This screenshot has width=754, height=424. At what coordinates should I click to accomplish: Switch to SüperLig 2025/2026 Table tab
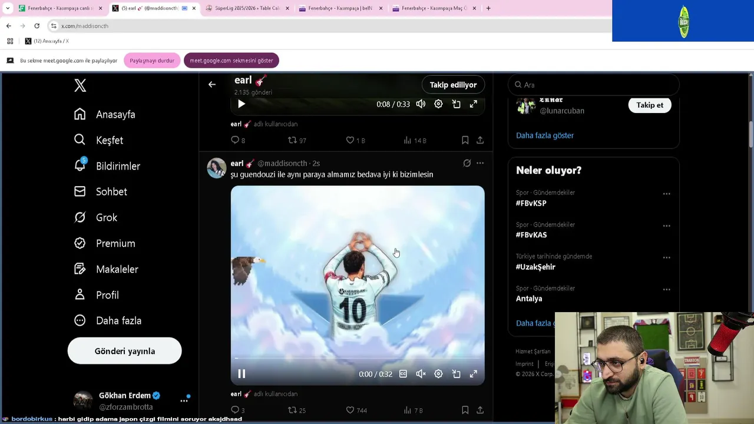tap(246, 8)
